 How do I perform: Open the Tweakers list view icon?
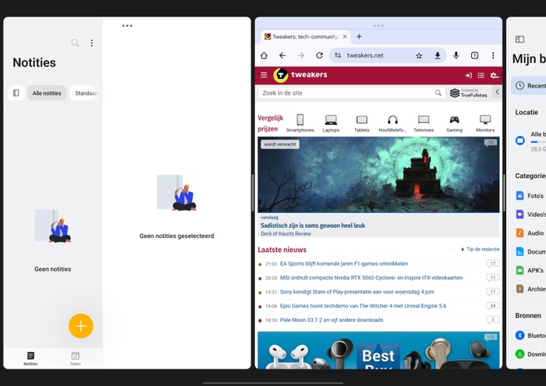point(481,75)
